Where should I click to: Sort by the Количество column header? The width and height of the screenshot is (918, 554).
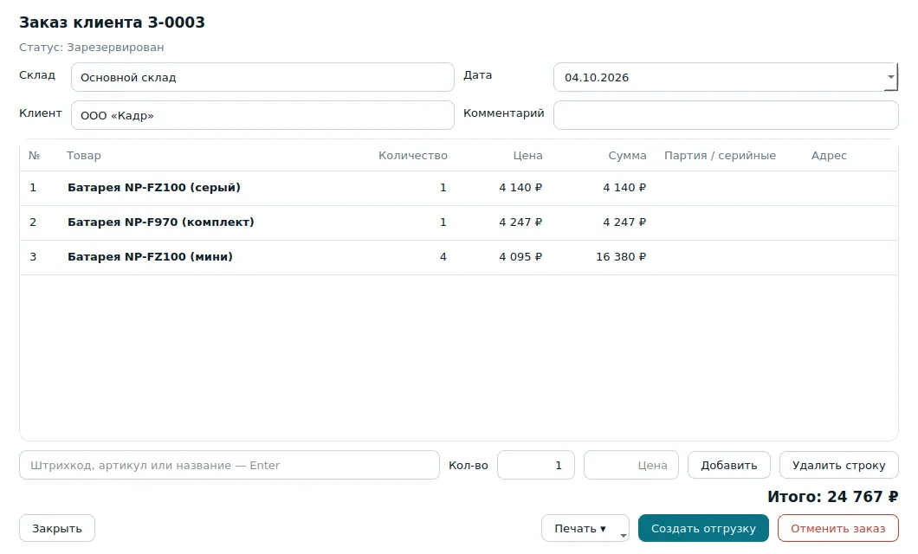pos(413,156)
